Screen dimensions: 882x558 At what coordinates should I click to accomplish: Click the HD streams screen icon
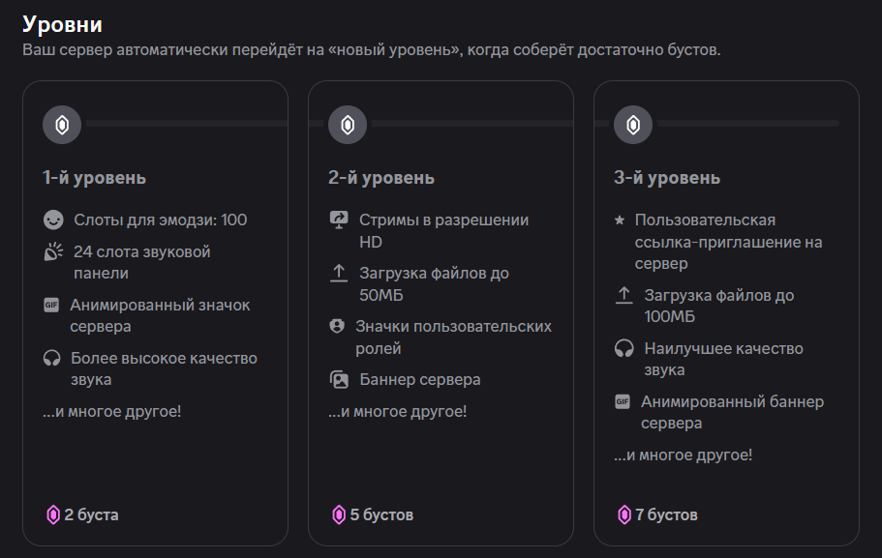338,220
